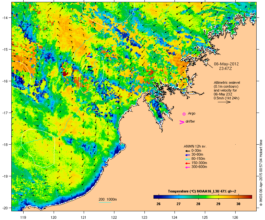
Task: Click the magenta drifter legend symbol
Action: click(x=182, y=122)
